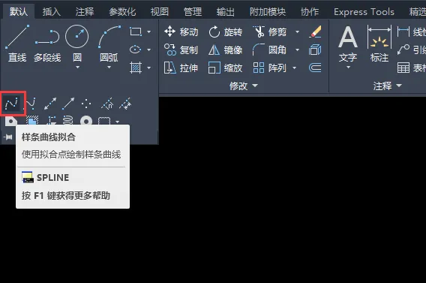Switch to the 插入 ribbon tab
This screenshot has width=426, height=283.
[x=52, y=12]
